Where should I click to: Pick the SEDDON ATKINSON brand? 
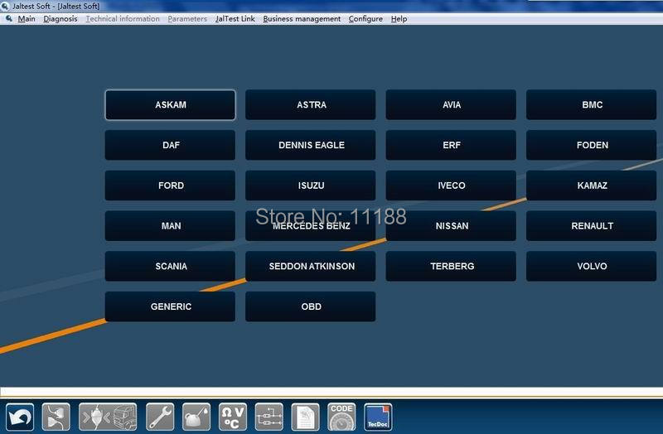[x=311, y=266]
